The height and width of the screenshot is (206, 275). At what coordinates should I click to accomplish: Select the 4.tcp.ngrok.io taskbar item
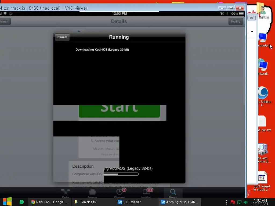(180, 202)
